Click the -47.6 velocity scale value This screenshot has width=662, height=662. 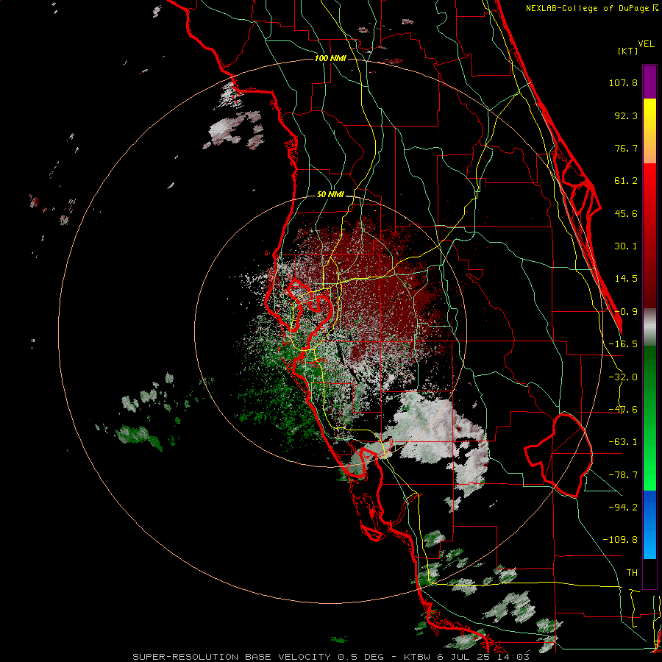coord(623,410)
